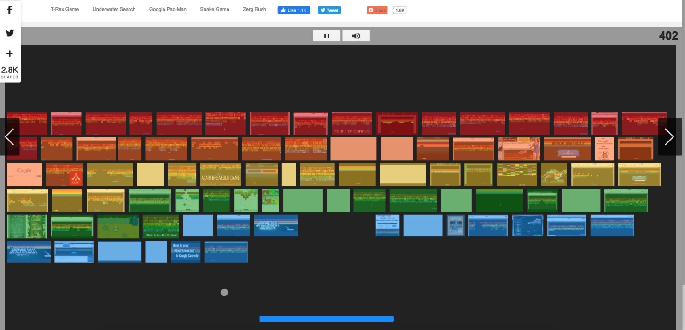
Task: Click the green brick with two forest panels
Action: click(x=27, y=226)
